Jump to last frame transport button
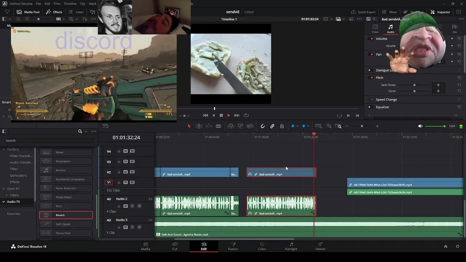Screen dimensions: 466x262 coord(237,115)
